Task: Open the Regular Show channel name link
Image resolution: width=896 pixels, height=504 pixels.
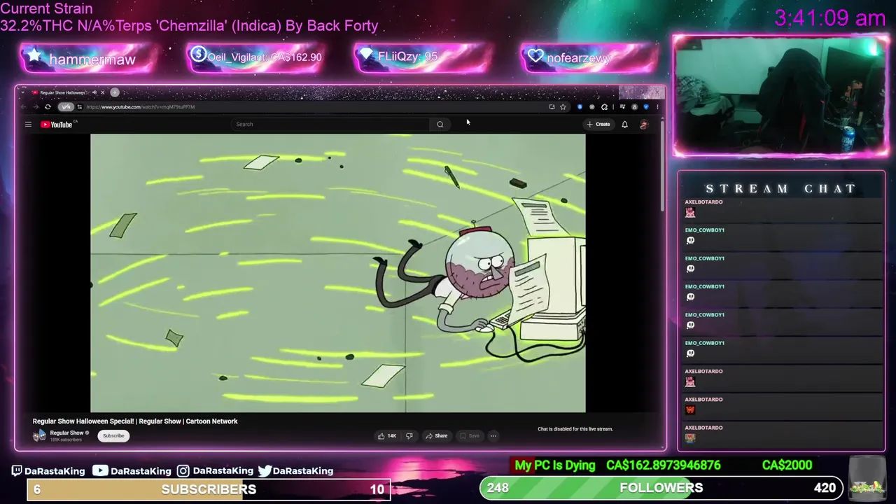Action: coord(66,433)
